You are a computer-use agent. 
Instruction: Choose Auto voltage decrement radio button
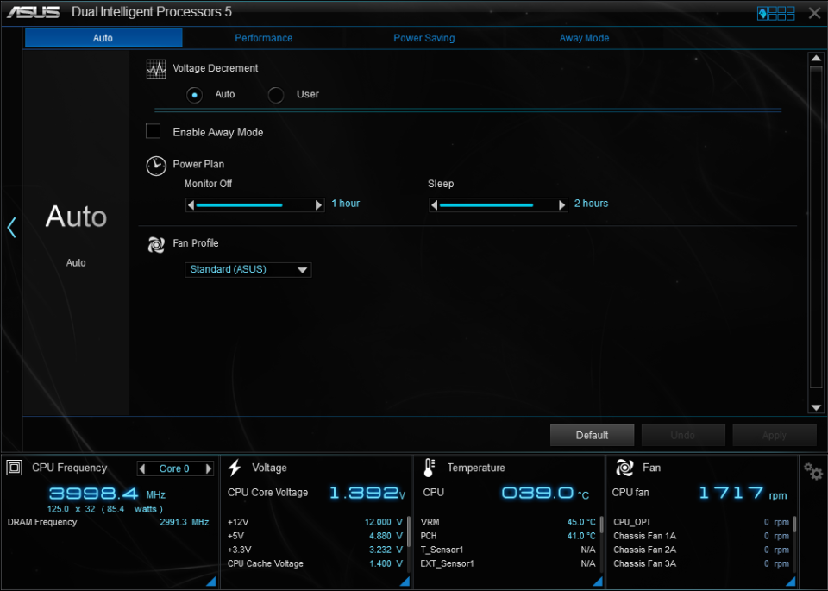[x=194, y=95]
